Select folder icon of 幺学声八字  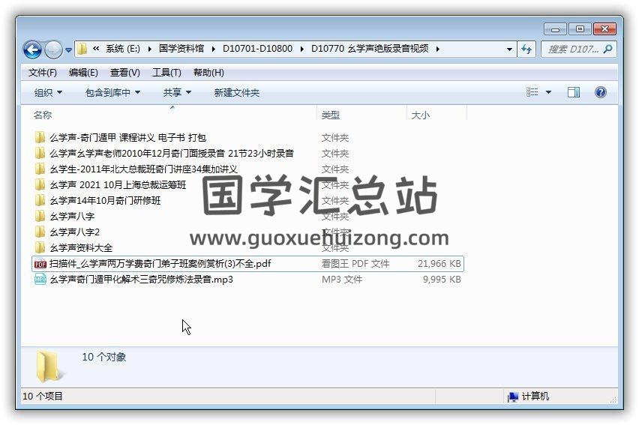40,216
